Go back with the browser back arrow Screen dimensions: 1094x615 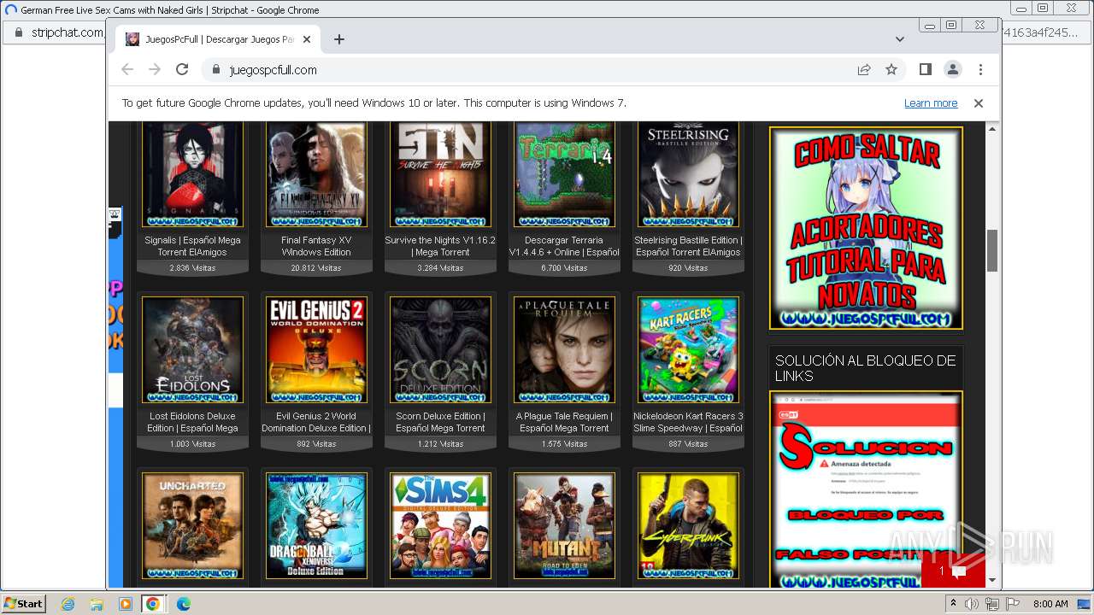(127, 69)
